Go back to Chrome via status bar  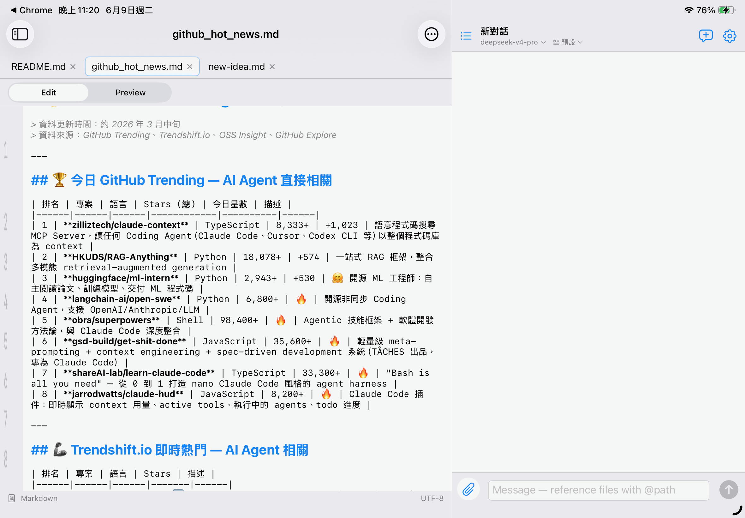32,10
